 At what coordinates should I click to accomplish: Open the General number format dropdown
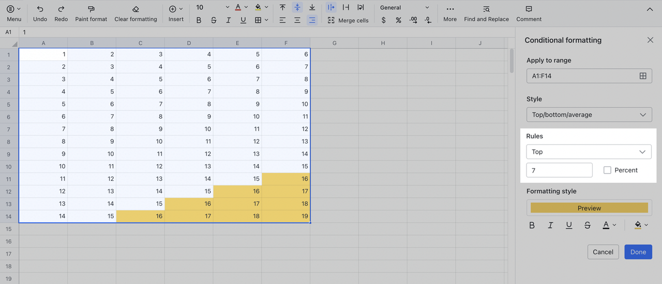tap(404, 8)
